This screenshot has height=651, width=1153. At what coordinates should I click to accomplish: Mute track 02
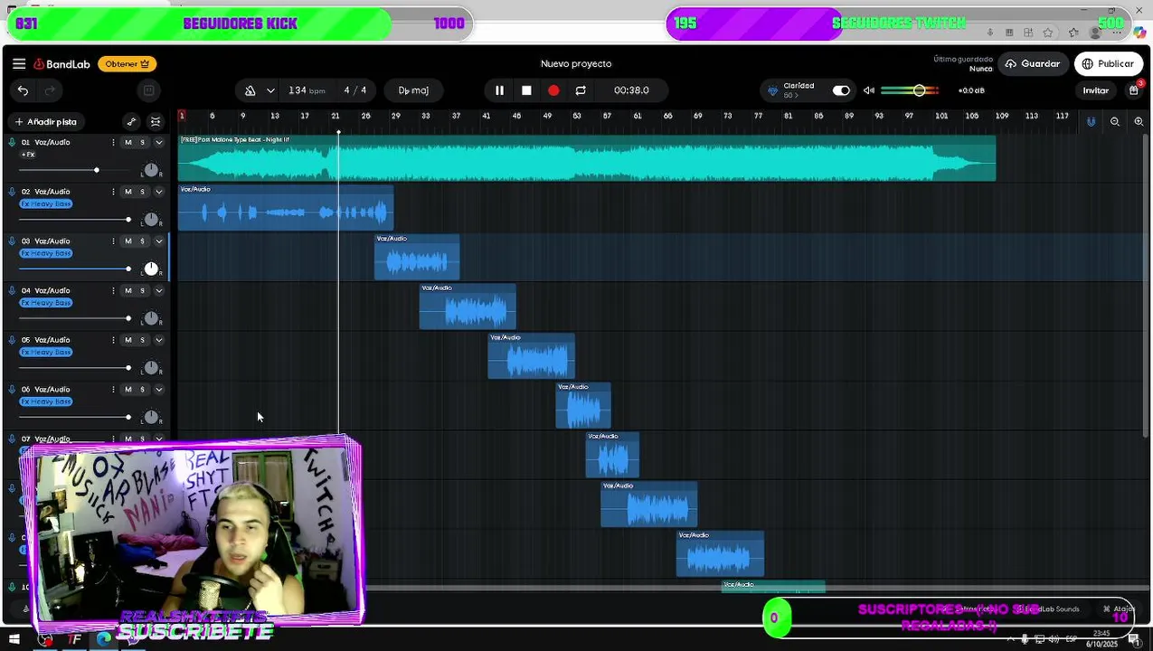click(x=128, y=192)
